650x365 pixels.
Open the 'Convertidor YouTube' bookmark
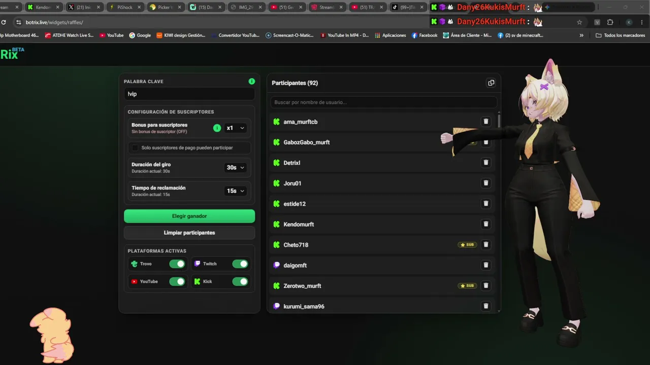pos(235,35)
